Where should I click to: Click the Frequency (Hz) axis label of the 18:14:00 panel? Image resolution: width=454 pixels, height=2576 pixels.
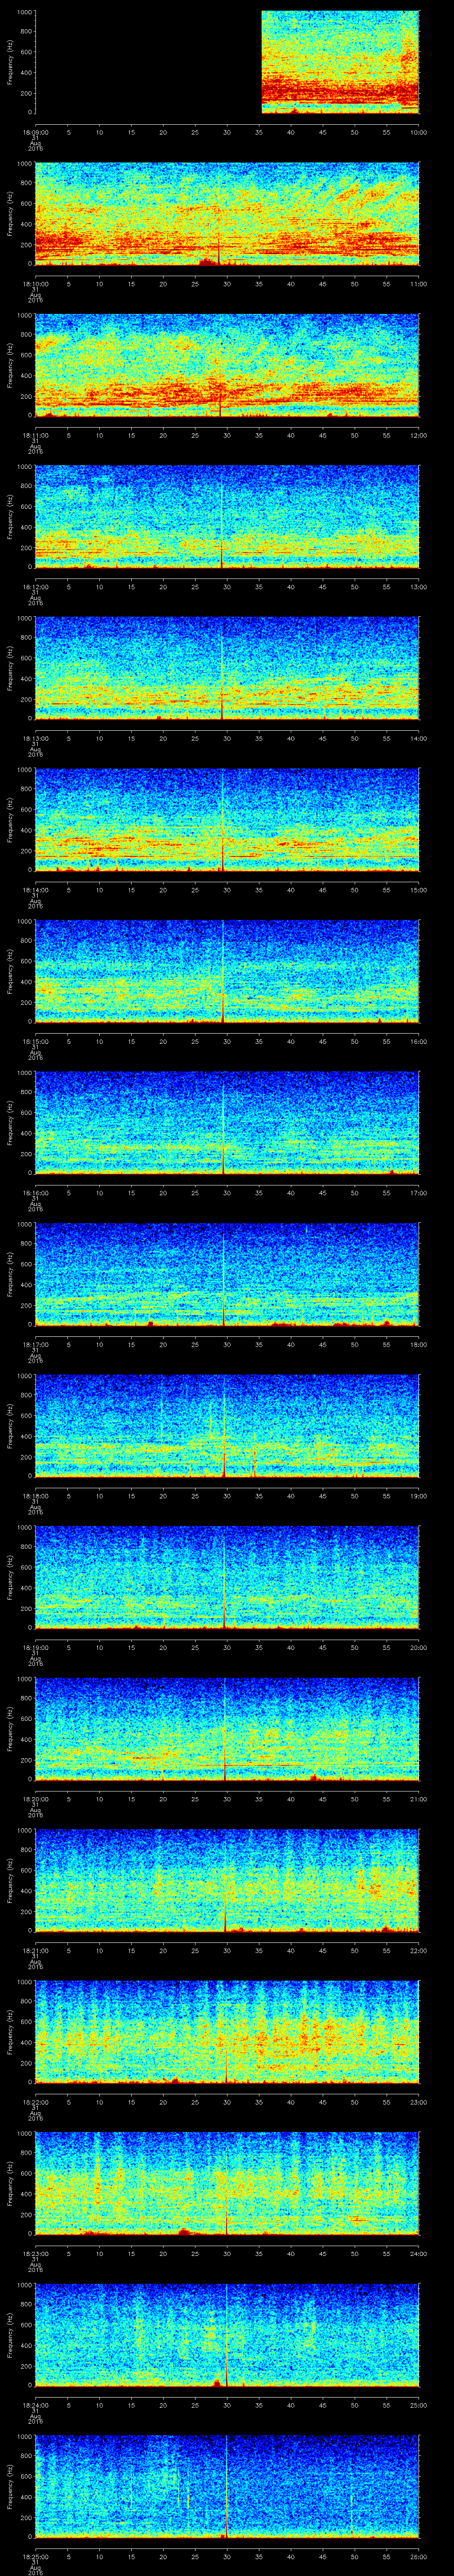10,819
